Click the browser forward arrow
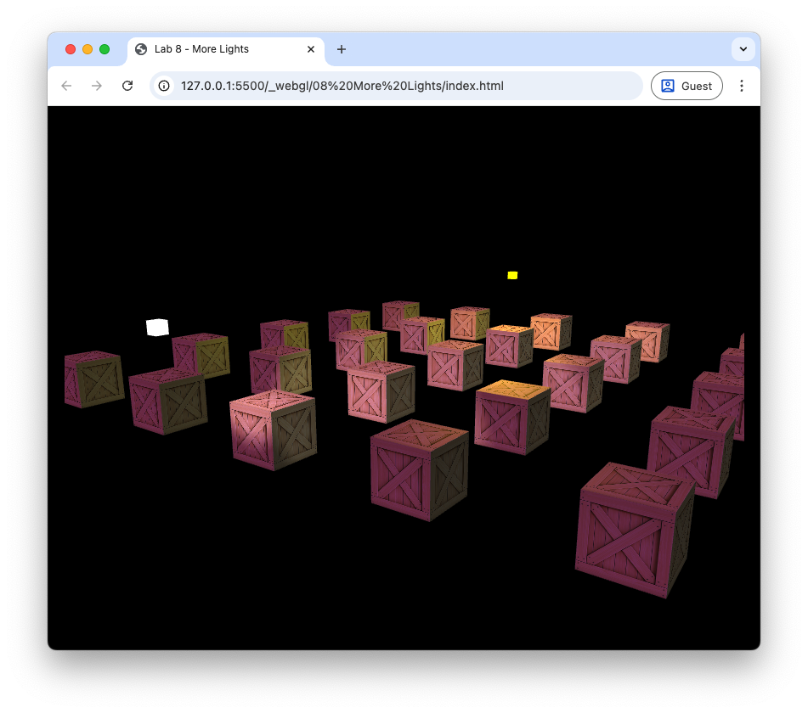The height and width of the screenshot is (713, 808). 97,86
